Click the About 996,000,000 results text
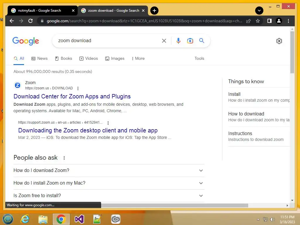300x225 pixels. pyautogui.click(x=53, y=71)
